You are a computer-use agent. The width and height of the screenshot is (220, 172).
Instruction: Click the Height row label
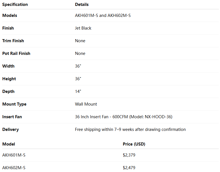point(9,79)
